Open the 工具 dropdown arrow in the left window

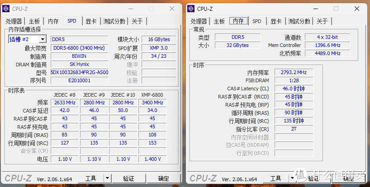point(107,178)
